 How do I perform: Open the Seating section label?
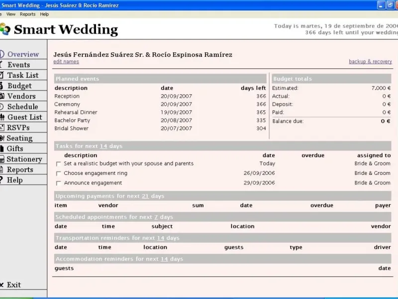pyautogui.click(x=19, y=138)
